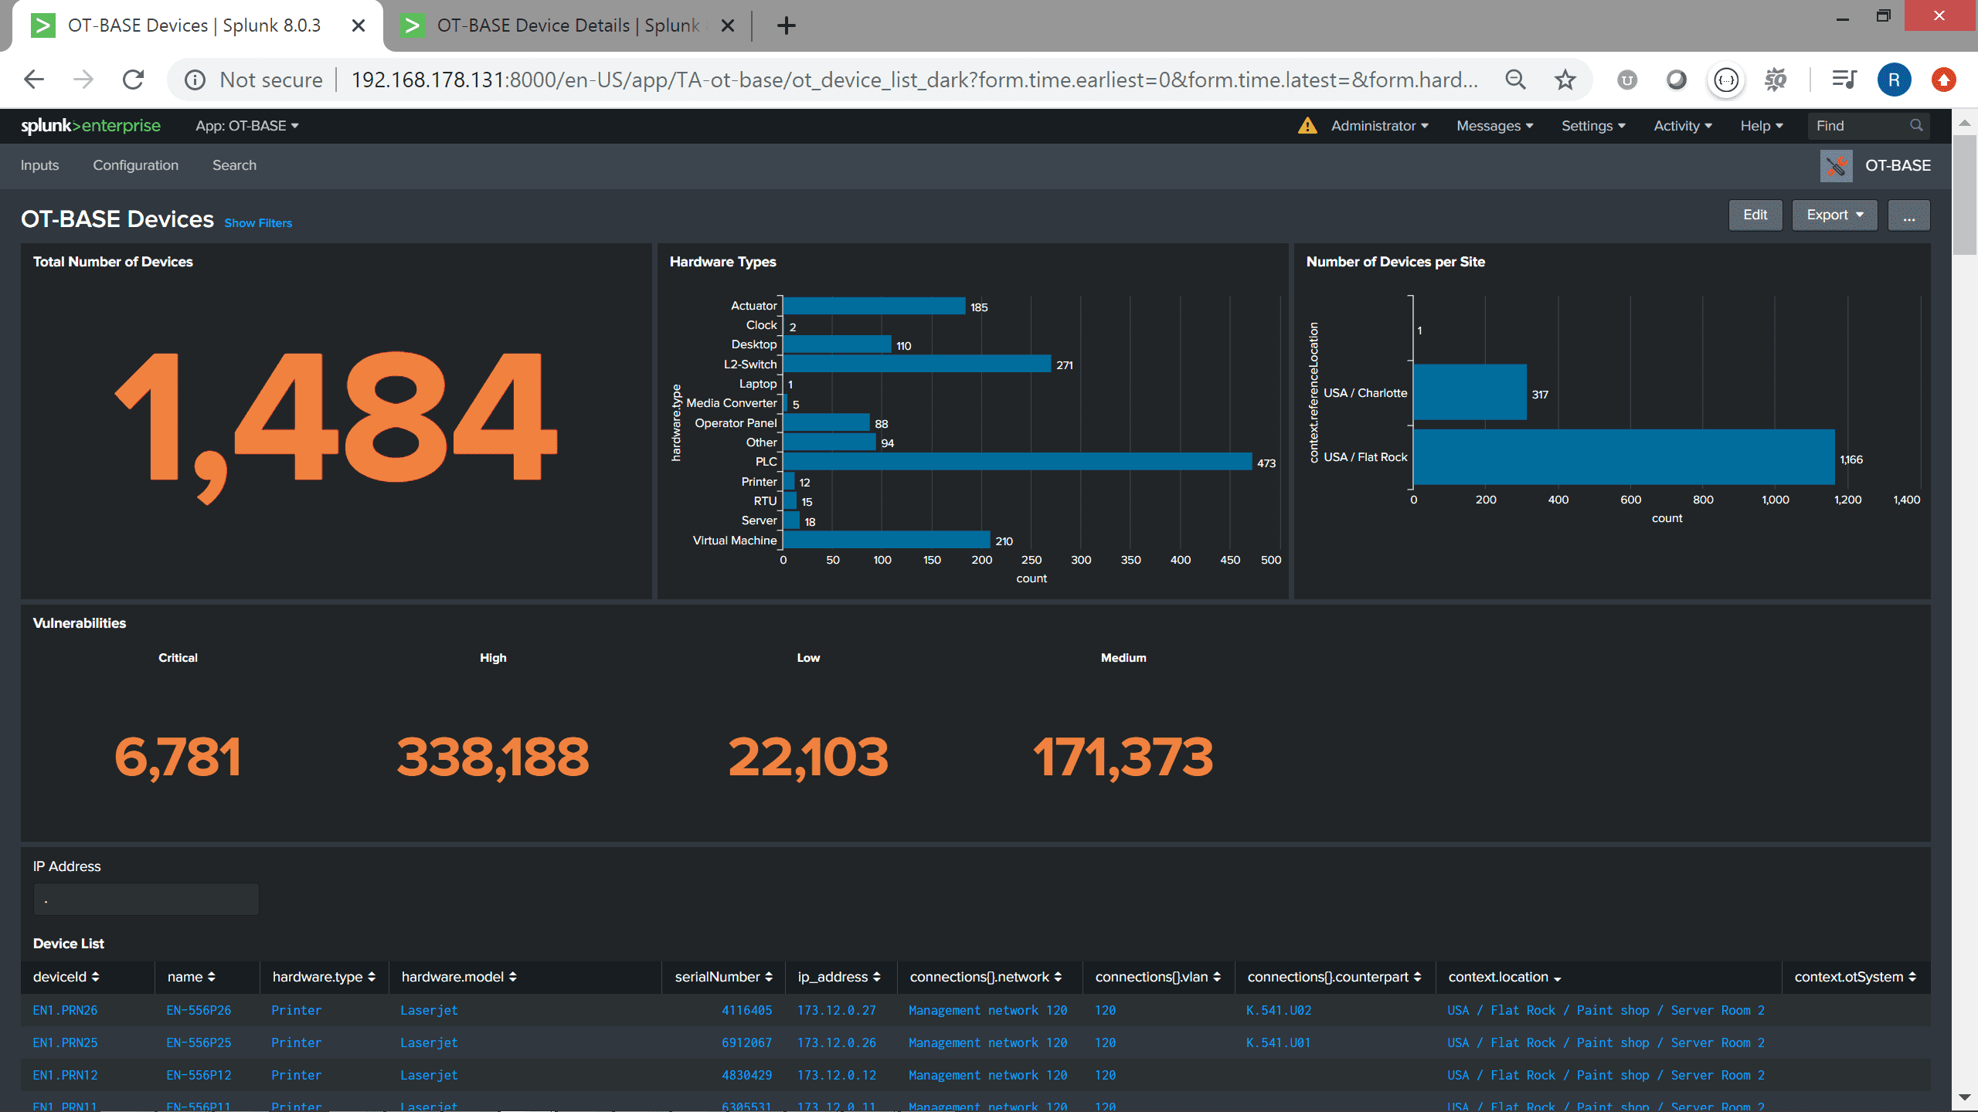Open the Configuration menu item
The height and width of the screenshot is (1112, 1978).
pos(135,165)
